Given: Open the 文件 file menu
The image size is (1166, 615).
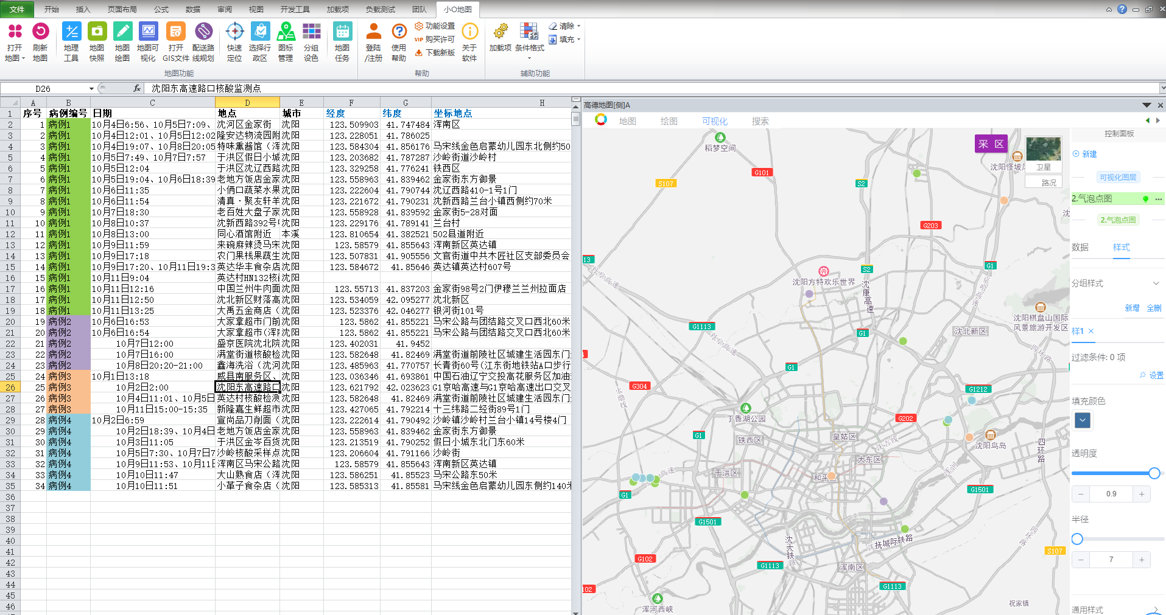Looking at the screenshot, I should pyautogui.click(x=17, y=9).
